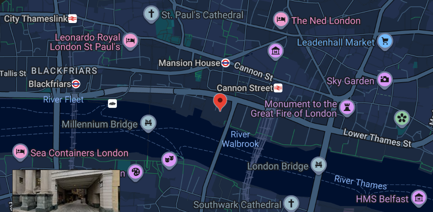Open the City Thameslink rail icon
Image resolution: width=433 pixels, height=212 pixels.
pyautogui.click(x=72, y=19)
